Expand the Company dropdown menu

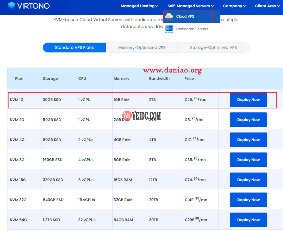coord(234,6)
